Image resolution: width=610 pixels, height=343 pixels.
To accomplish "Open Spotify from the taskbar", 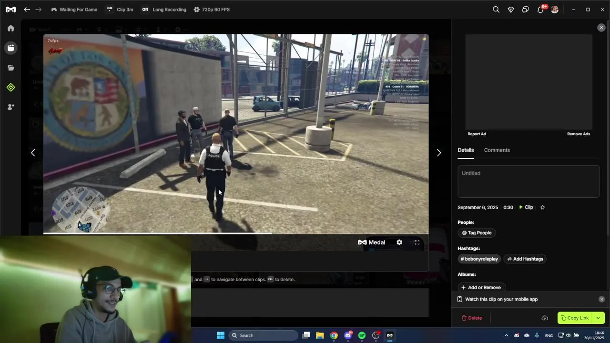I will [x=362, y=335].
